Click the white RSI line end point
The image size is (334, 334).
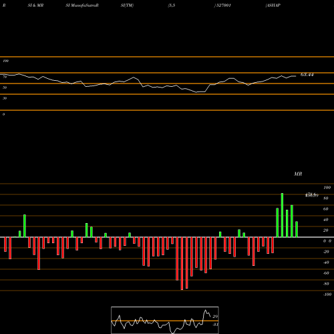(x=296, y=76)
